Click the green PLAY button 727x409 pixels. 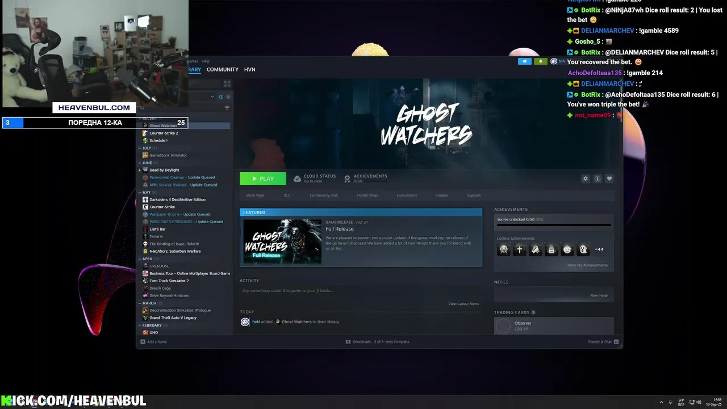[x=263, y=178]
